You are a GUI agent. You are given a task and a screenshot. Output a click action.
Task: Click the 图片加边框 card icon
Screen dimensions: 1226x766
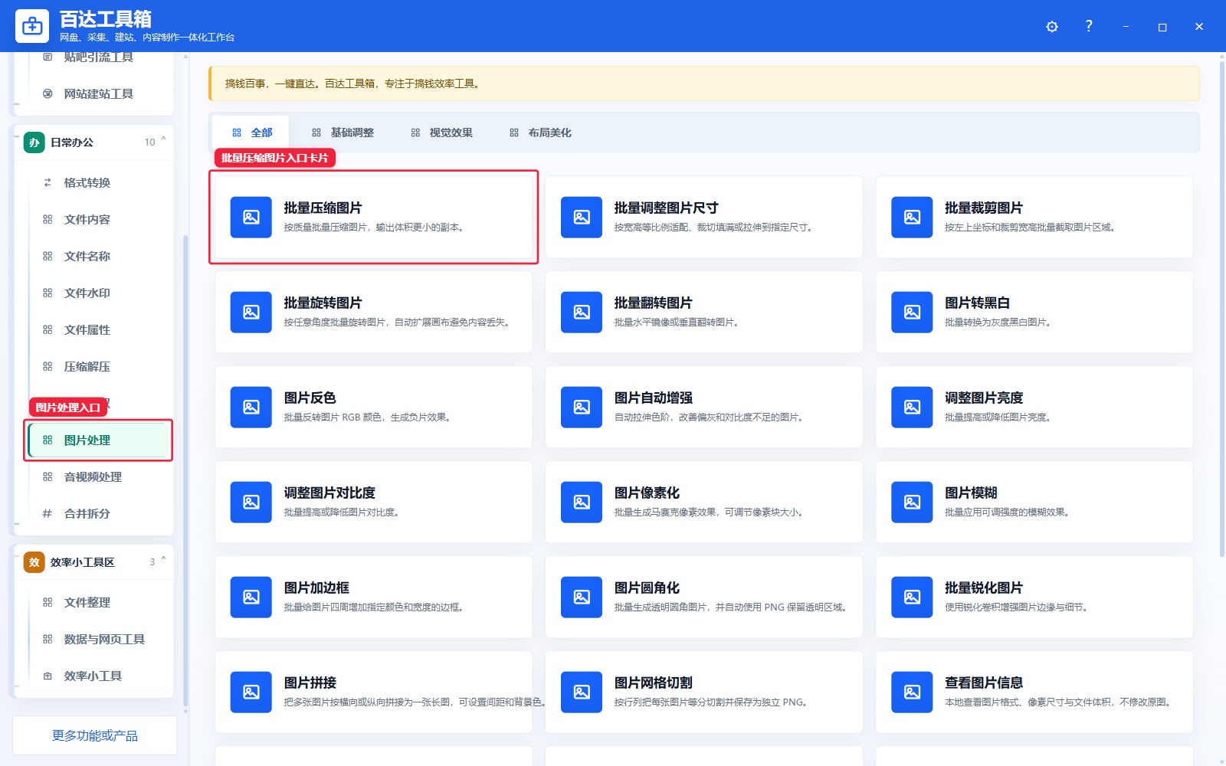coord(251,597)
